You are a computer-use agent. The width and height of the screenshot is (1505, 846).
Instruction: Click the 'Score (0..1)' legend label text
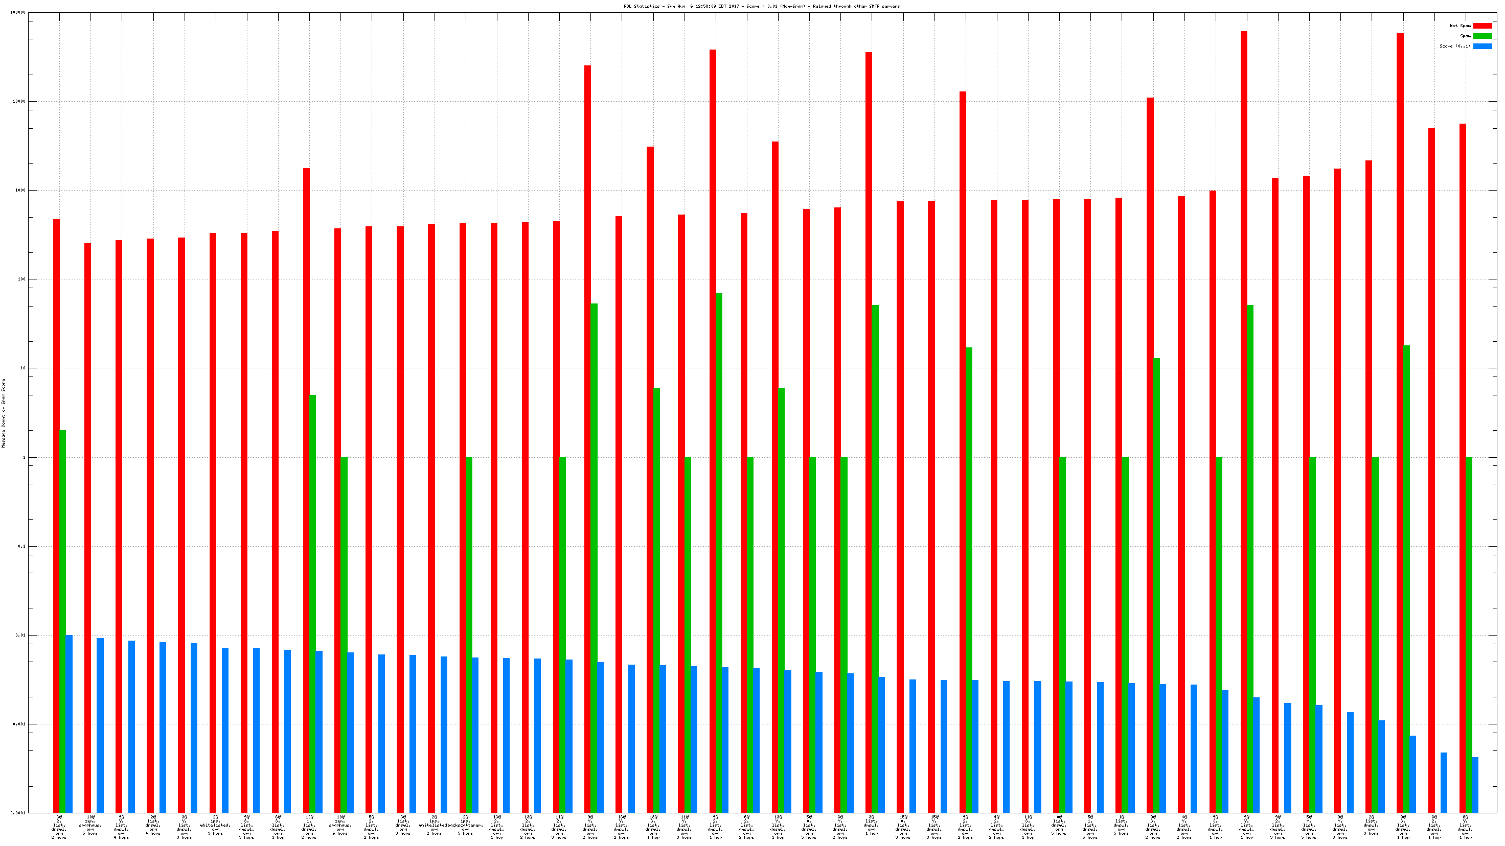point(1455,46)
